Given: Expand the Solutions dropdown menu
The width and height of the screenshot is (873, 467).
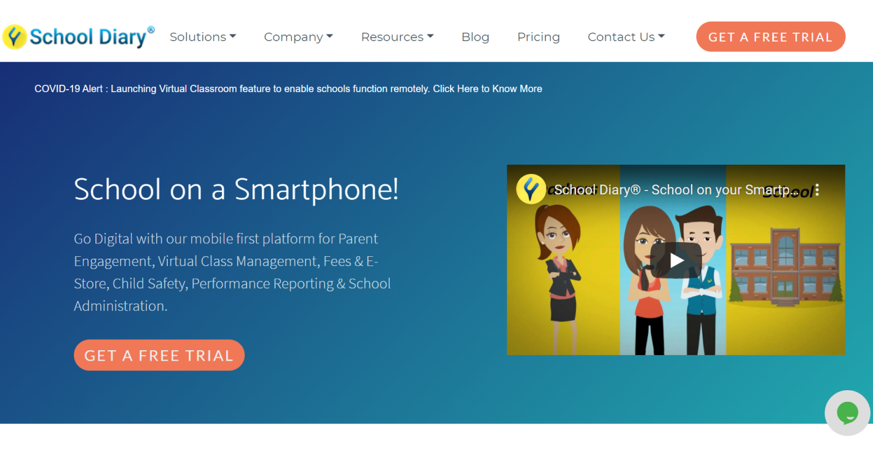Looking at the screenshot, I should click(202, 37).
